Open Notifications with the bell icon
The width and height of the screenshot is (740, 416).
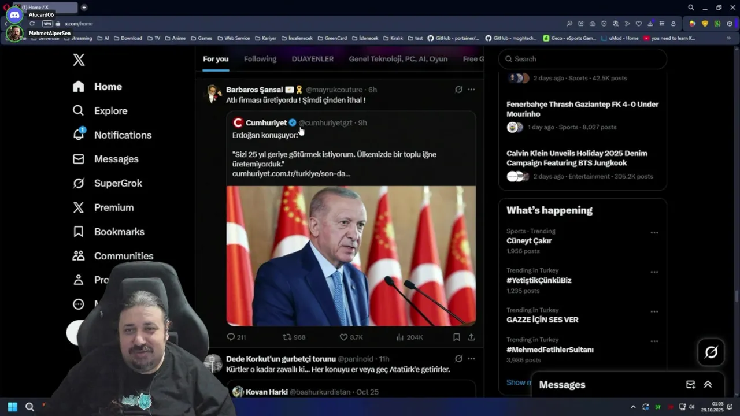point(112,135)
